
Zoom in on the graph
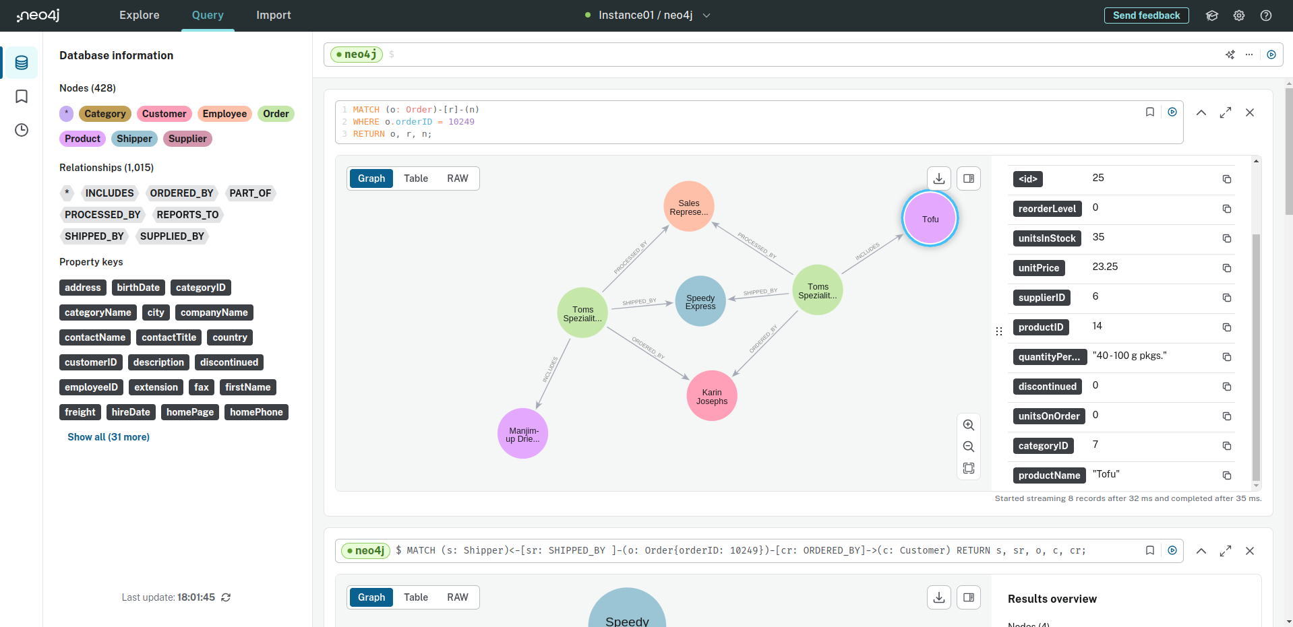[x=969, y=425]
